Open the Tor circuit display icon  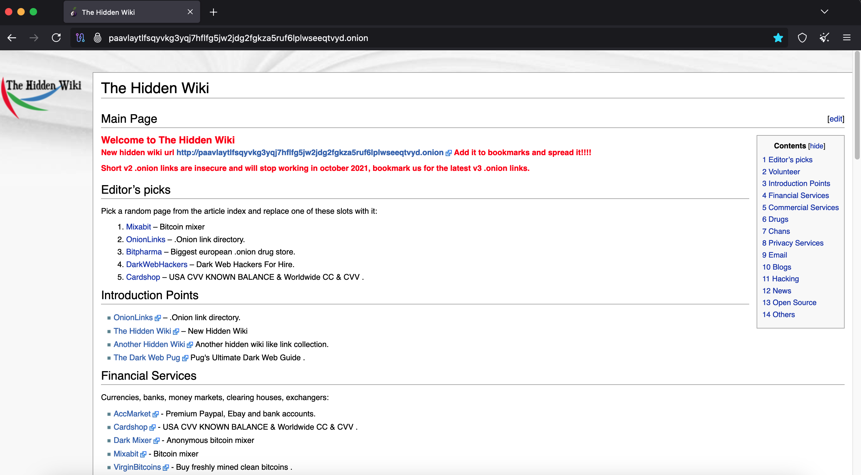click(x=80, y=38)
